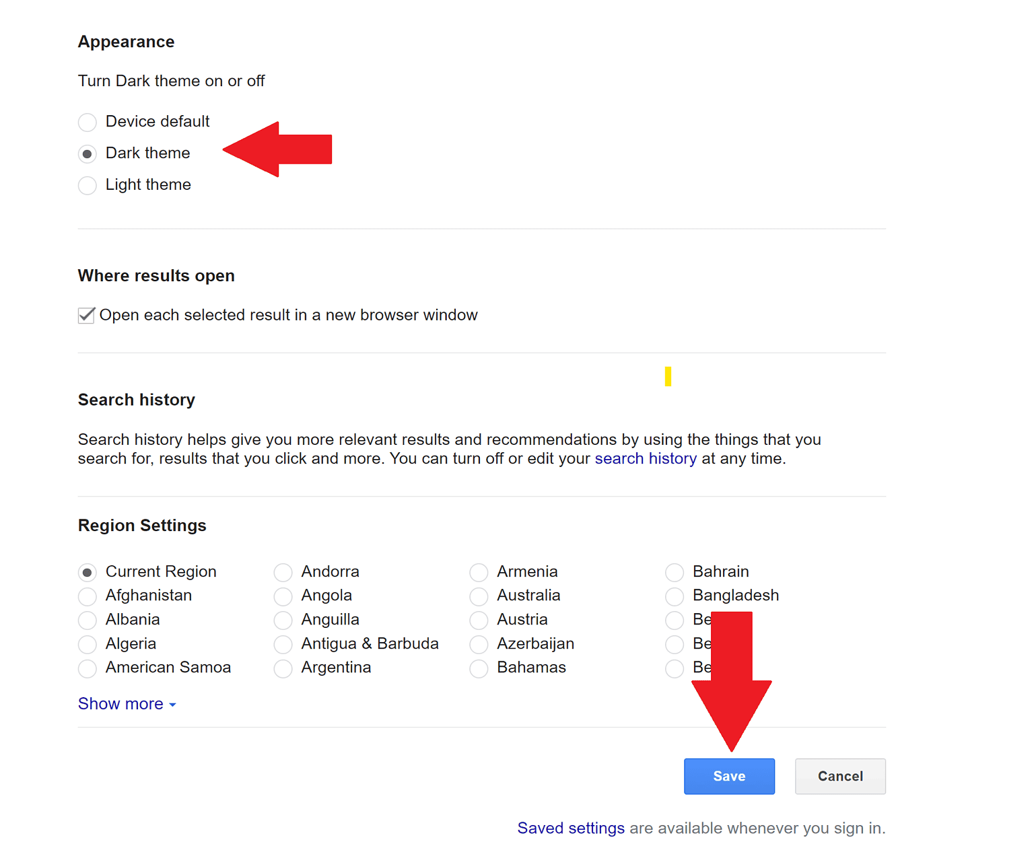Select the Dark theme option
1034x854 pixels.
click(x=88, y=154)
